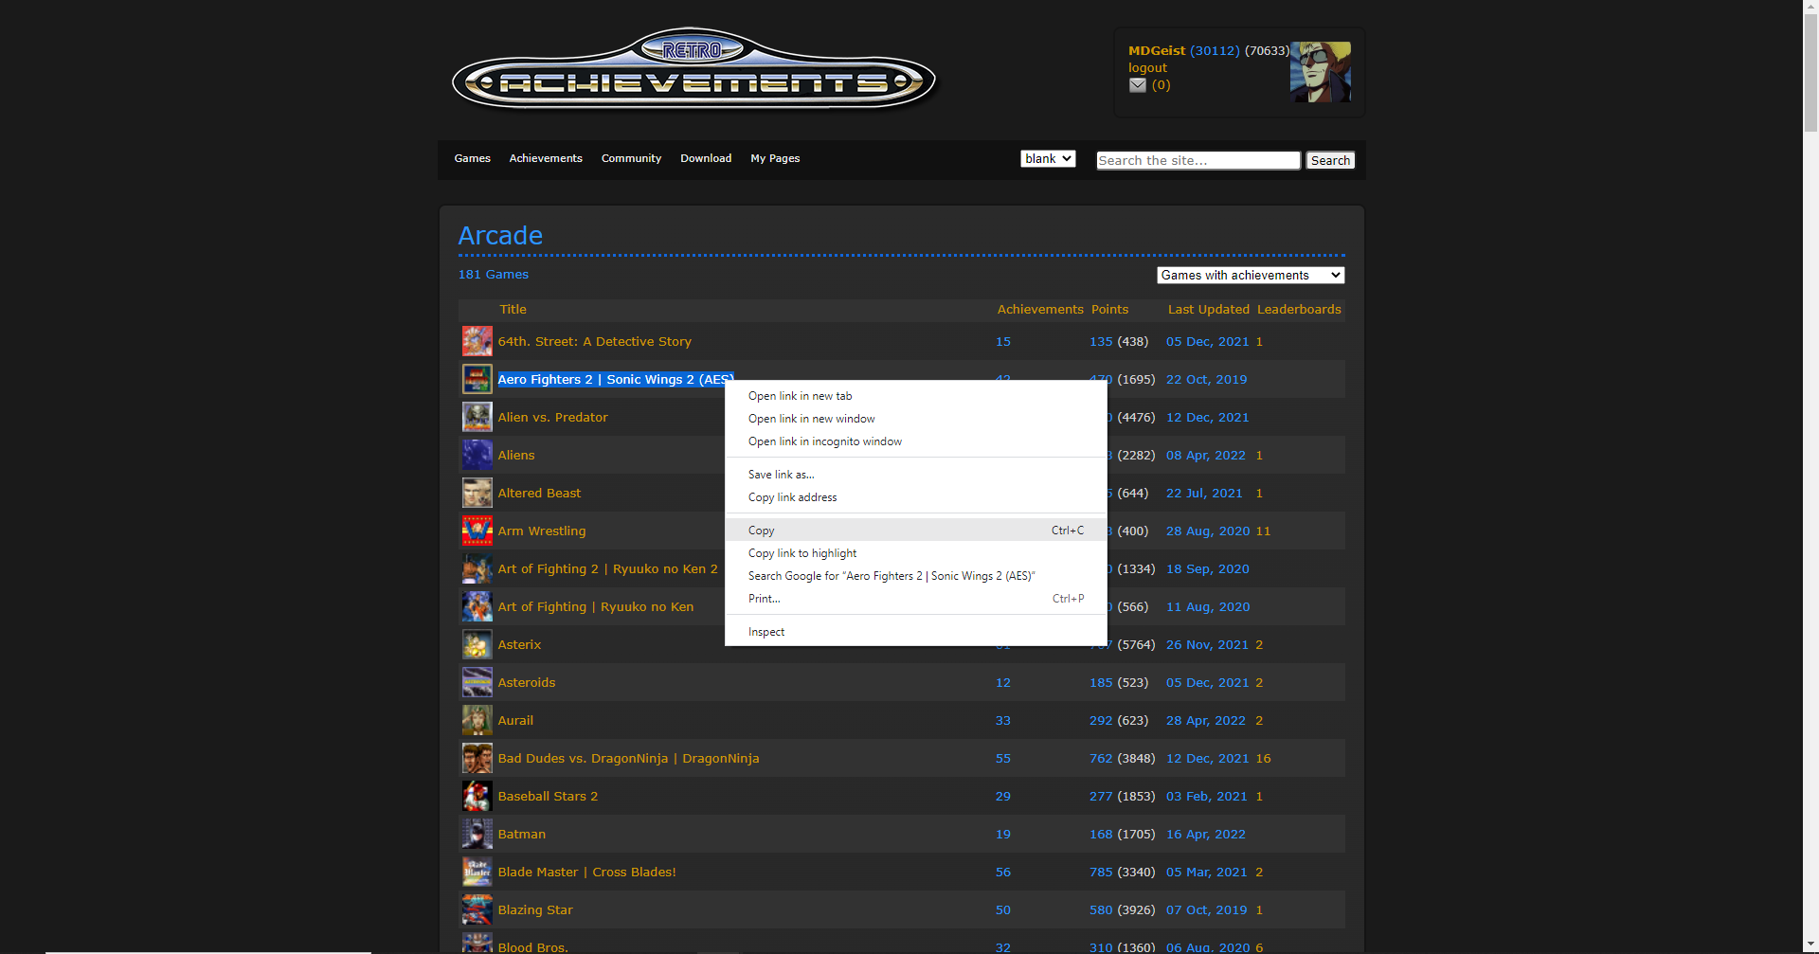This screenshot has width=1819, height=954.
Task: Select Copy link address
Action: (x=916, y=497)
